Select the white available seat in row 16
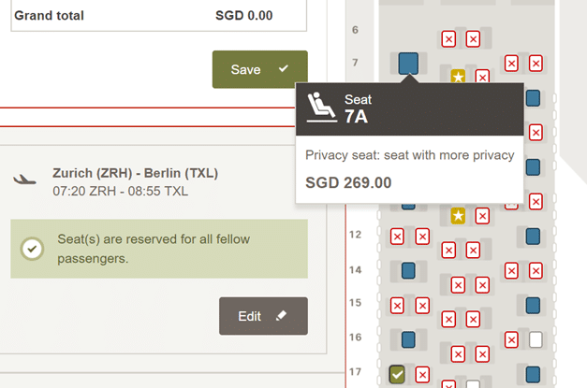587x388 pixels. click(x=536, y=339)
